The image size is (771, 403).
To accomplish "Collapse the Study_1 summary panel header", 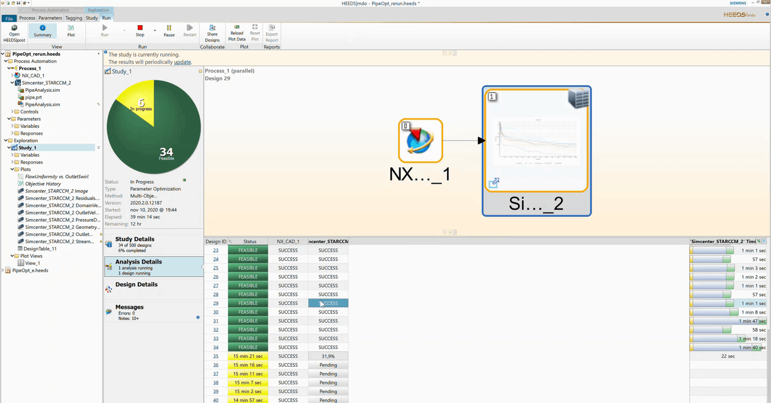I will [200, 71].
